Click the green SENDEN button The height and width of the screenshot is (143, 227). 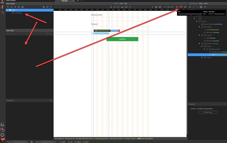tap(122, 39)
